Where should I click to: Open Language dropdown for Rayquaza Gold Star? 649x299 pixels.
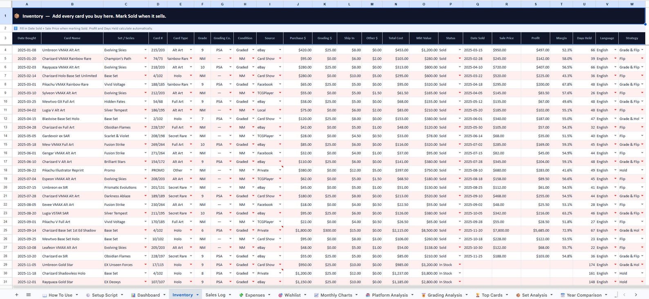click(x=615, y=282)
